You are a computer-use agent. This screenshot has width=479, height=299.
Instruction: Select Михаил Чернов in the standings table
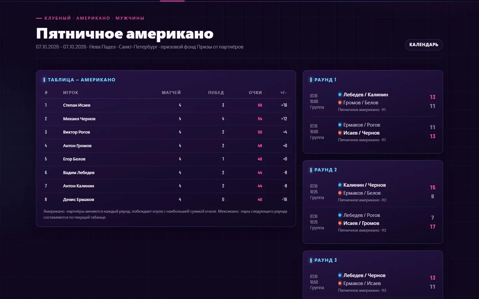tap(79, 119)
